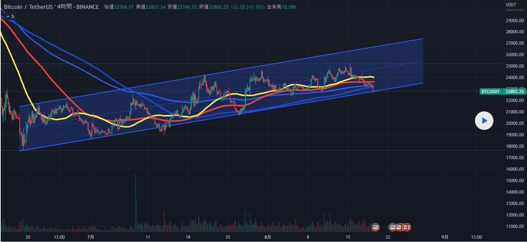Viewport: 527px width, 242px height.
Task: Select the dashed midline of the channel
Action: point(406,64)
